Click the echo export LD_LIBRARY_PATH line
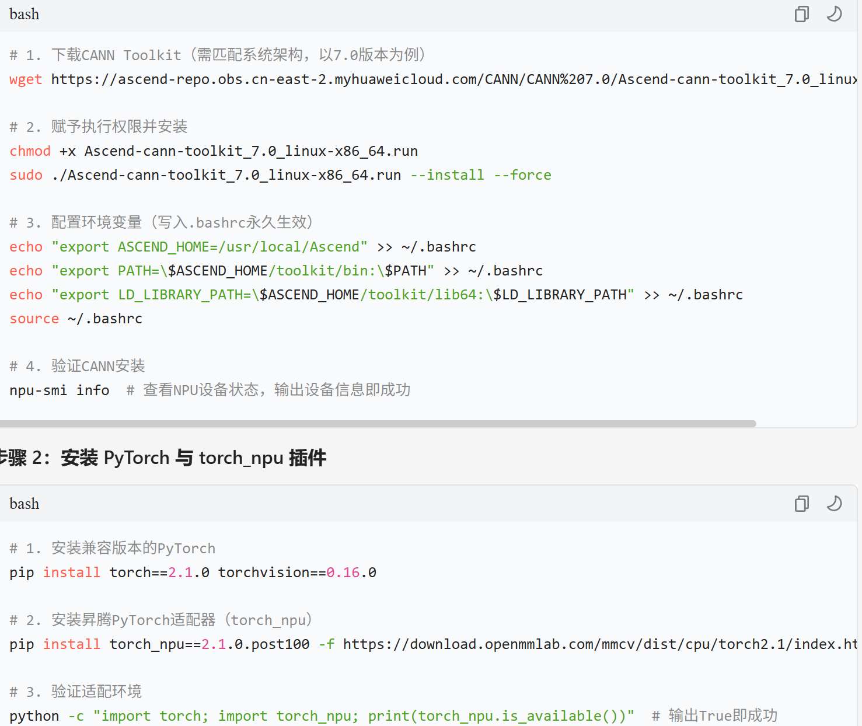862x726 pixels. (x=376, y=295)
